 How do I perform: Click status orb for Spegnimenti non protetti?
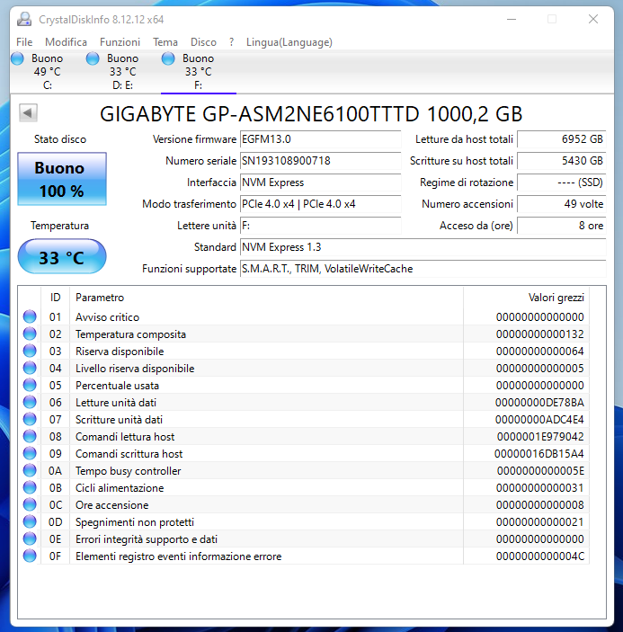coord(30,521)
